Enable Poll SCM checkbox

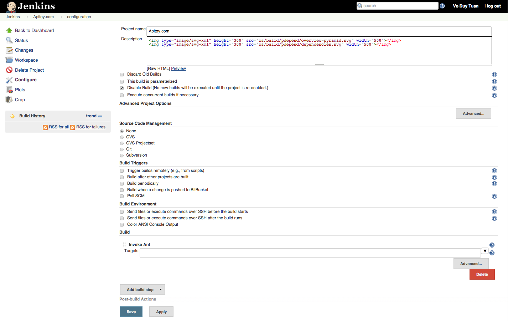coord(122,196)
